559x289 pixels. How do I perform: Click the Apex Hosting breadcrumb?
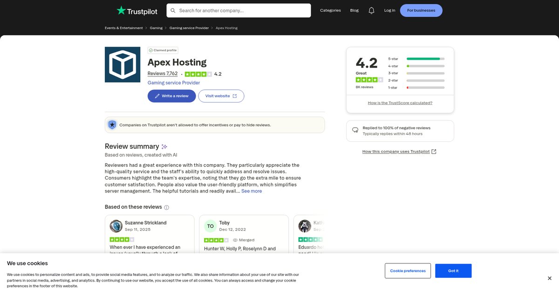[226, 28]
